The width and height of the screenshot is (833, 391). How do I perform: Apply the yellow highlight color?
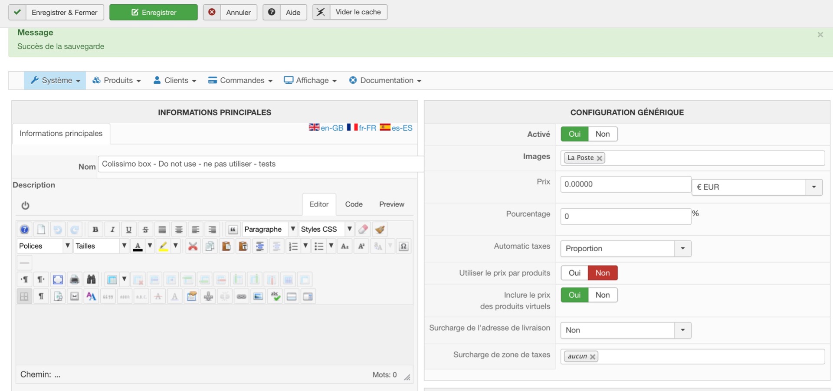[x=164, y=246]
